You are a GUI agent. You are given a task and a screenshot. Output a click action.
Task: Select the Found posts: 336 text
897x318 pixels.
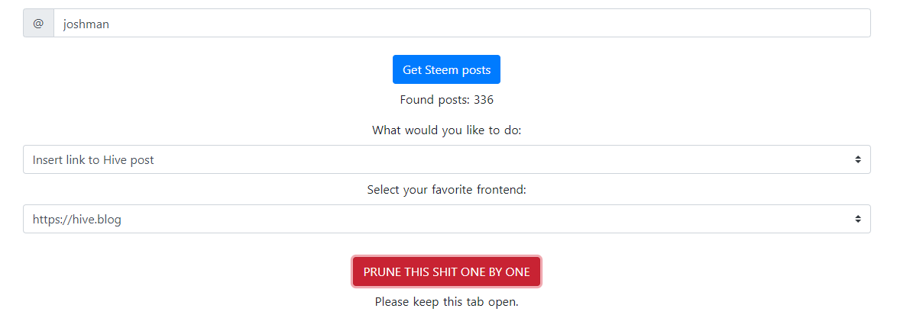[447, 100]
